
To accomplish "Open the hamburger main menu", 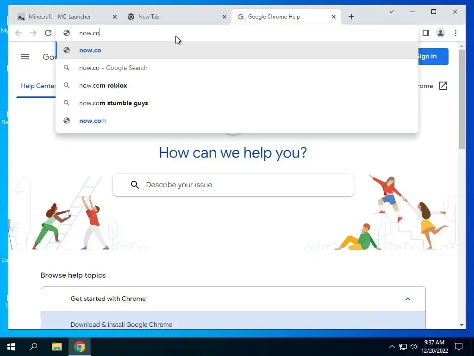I will tap(25, 57).
